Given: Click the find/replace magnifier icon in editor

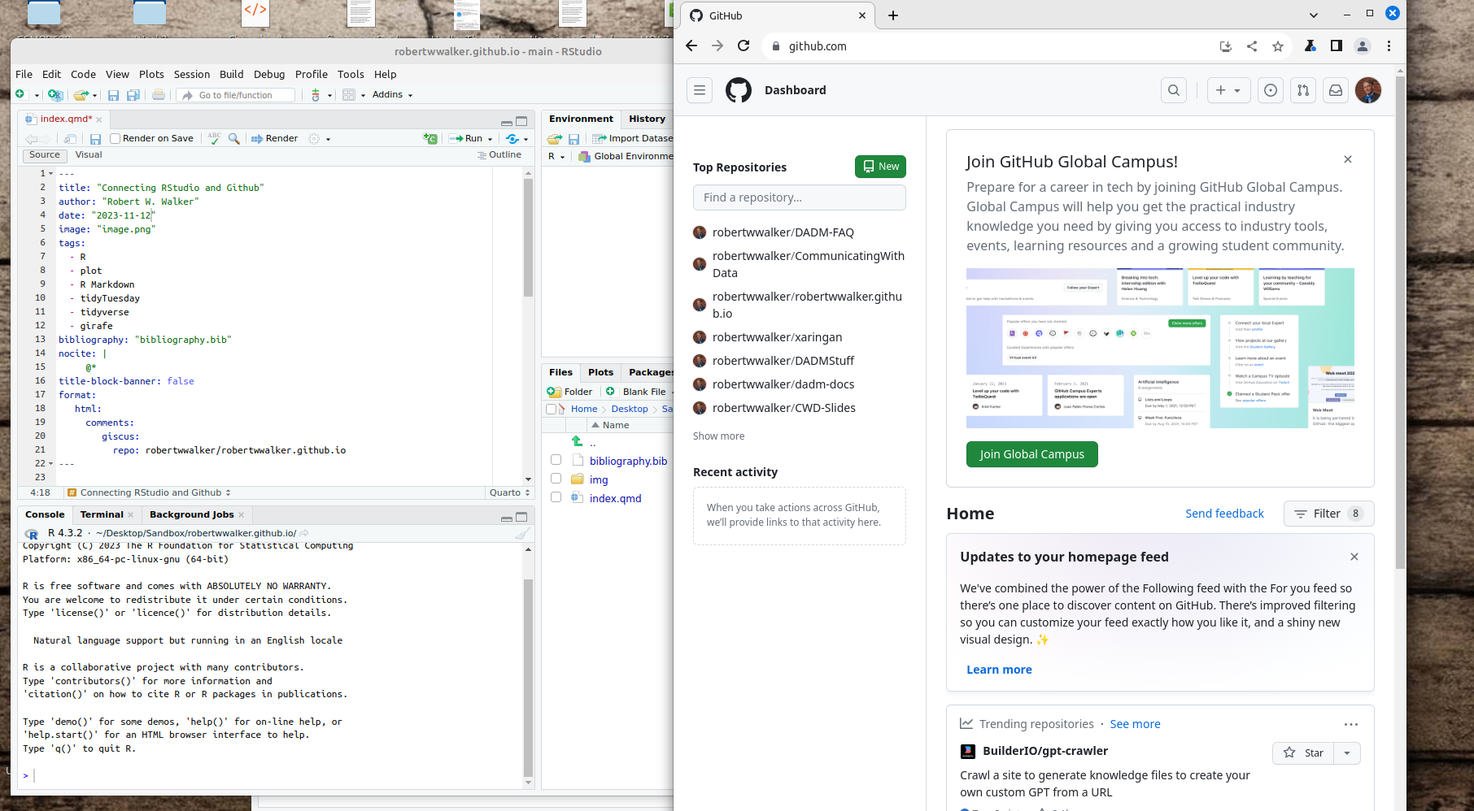Looking at the screenshot, I should tap(234, 139).
